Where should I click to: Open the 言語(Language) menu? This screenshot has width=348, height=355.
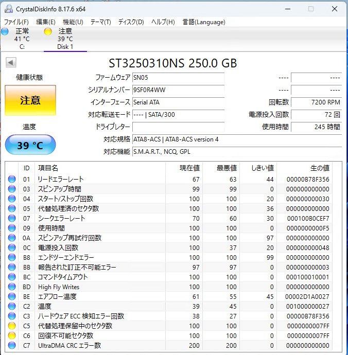click(204, 22)
